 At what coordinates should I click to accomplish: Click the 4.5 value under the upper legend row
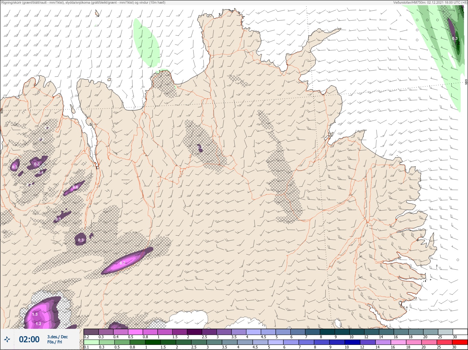tap(263, 336)
